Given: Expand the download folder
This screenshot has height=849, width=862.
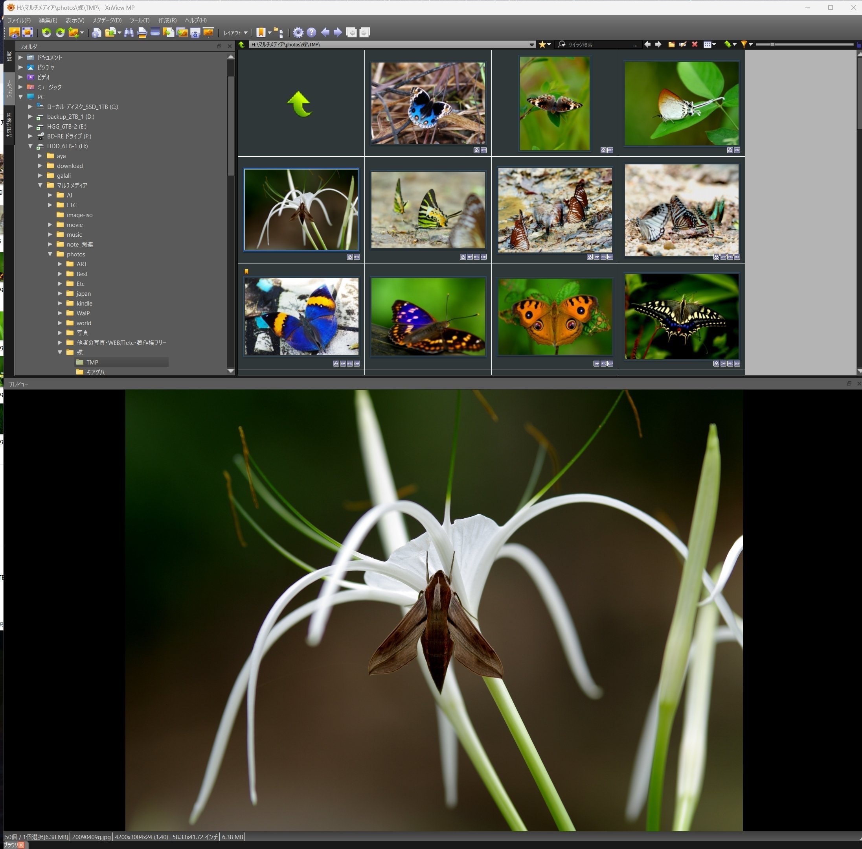Looking at the screenshot, I should [x=40, y=166].
